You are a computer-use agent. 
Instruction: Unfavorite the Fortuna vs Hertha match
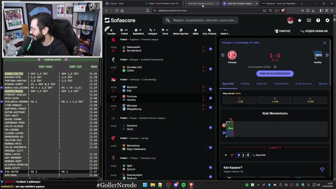coord(211,98)
